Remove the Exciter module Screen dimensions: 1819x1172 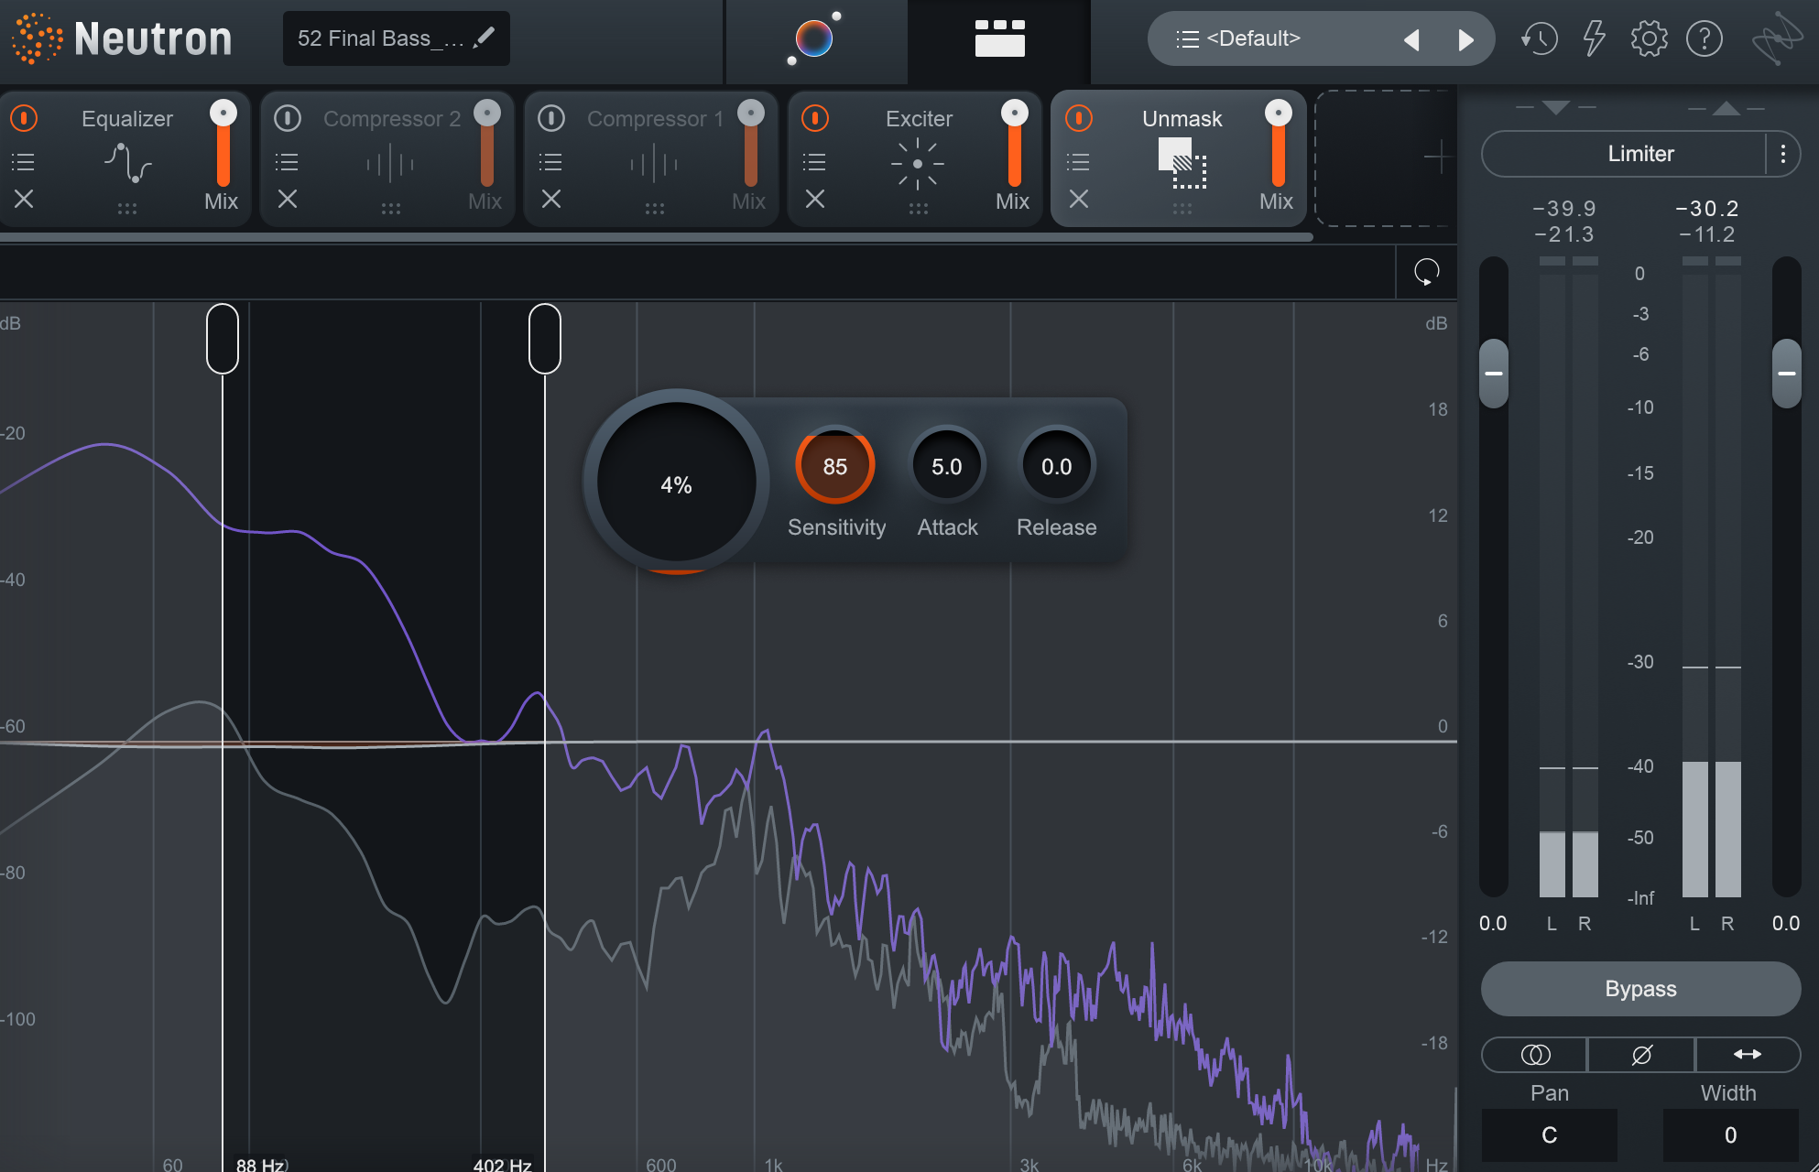click(815, 199)
